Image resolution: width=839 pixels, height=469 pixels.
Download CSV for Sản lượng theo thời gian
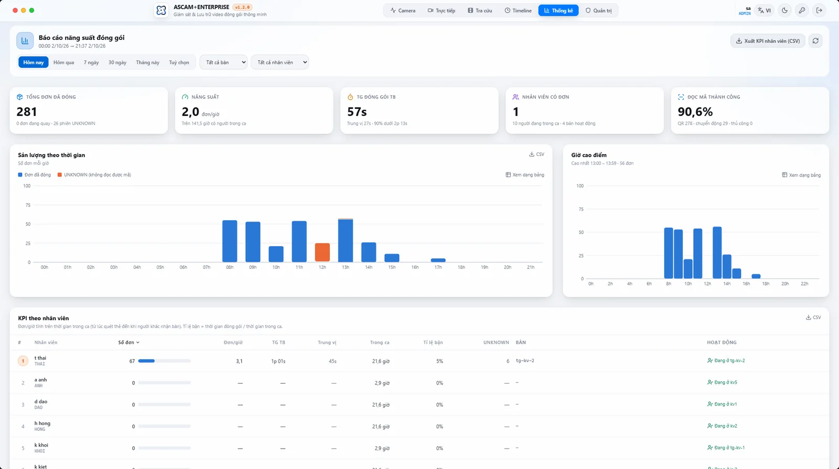(x=536, y=155)
